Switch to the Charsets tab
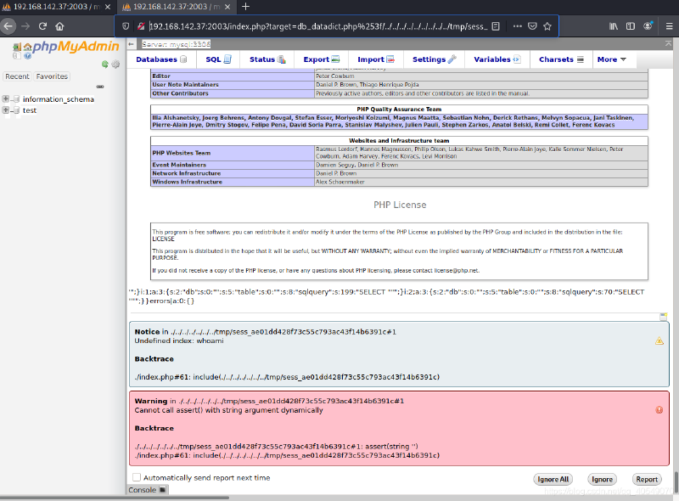Viewport: 679px width, 501px height. 561,59
